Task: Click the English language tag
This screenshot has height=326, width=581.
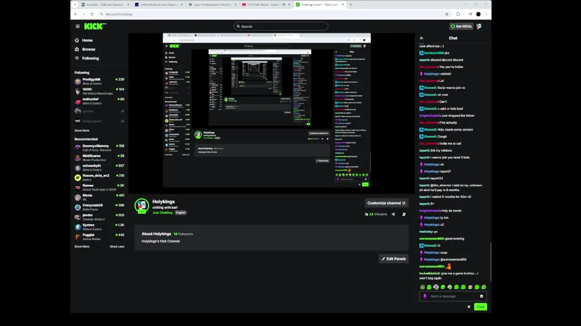Action: tap(181, 212)
